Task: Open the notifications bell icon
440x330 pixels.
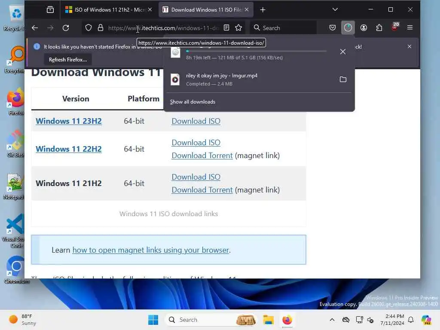Action: (x=411, y=320)
